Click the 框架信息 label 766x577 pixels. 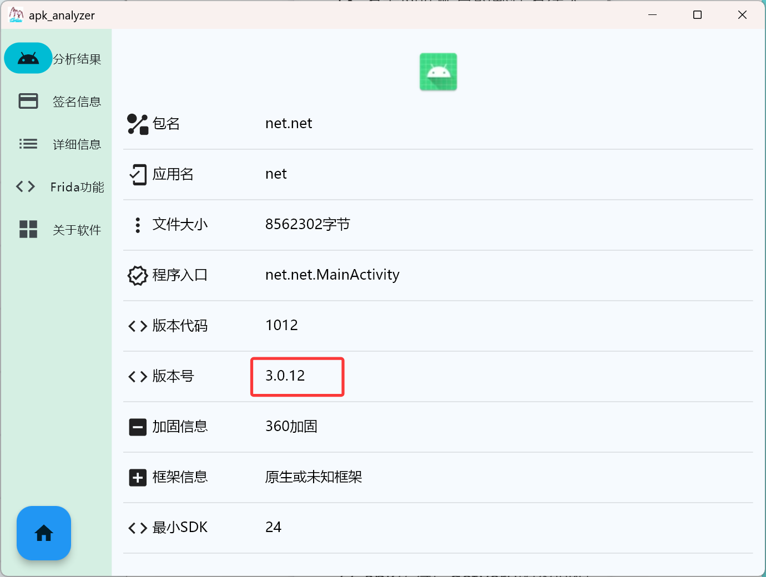tap(180, 477)
